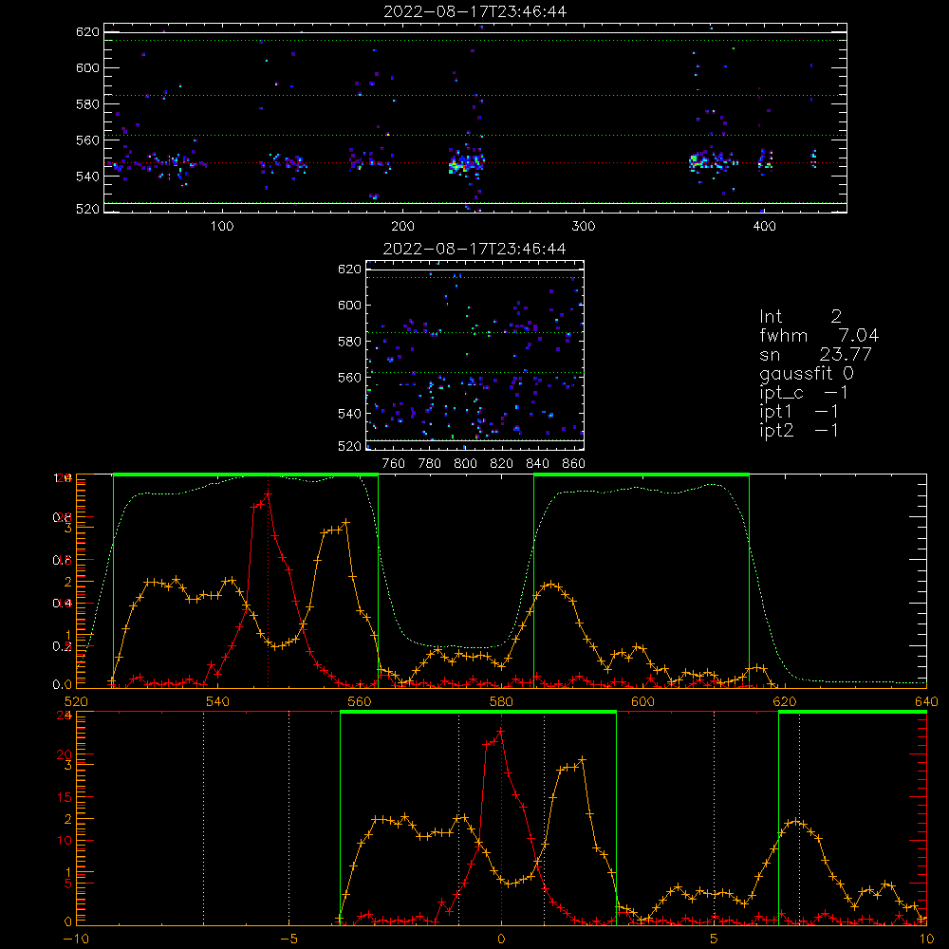Click the timestamp title above the middle image panel
The height and width of the screenshot is (949, 949).
click(475, 249)
